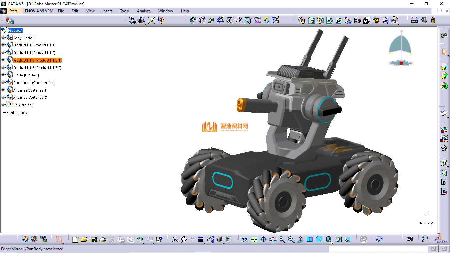
Task: Select the Pan view tool
Action: (263, 239)
